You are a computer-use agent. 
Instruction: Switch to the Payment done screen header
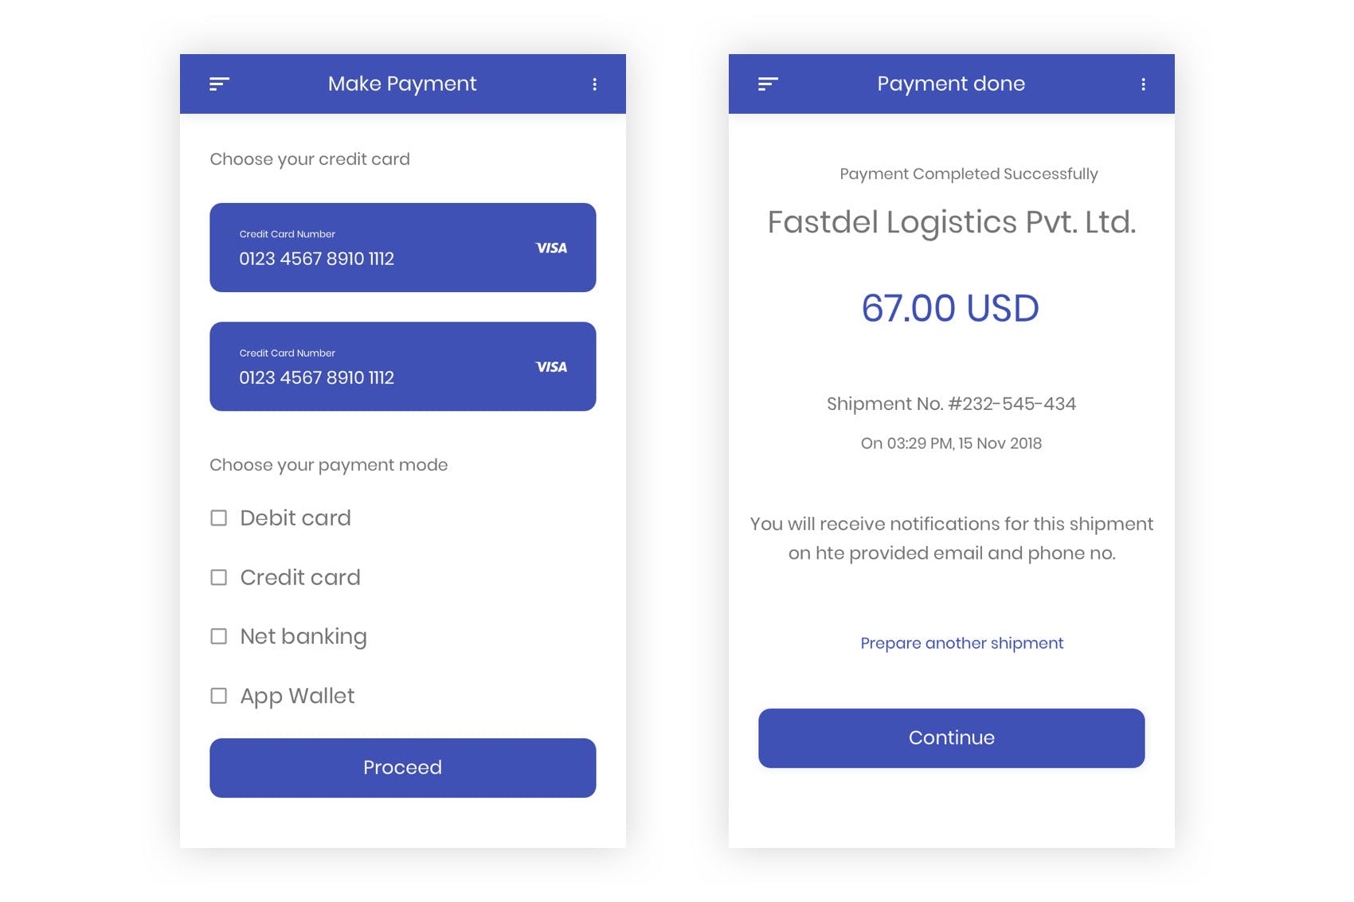951,83
